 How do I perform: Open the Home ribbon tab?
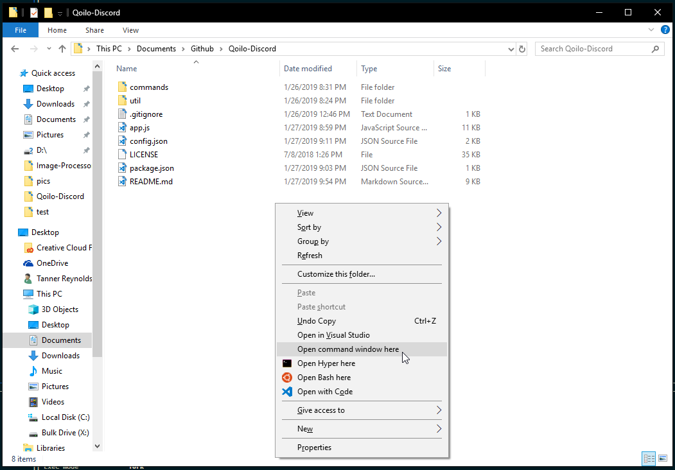pos(57,30)
